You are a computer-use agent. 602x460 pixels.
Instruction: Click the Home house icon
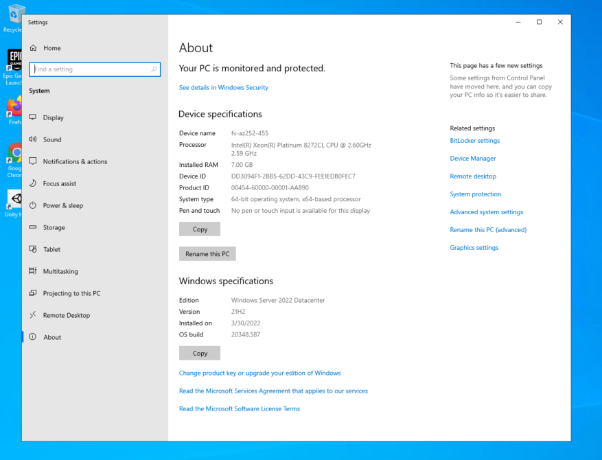pyautogui.click(x=34, y=48)
